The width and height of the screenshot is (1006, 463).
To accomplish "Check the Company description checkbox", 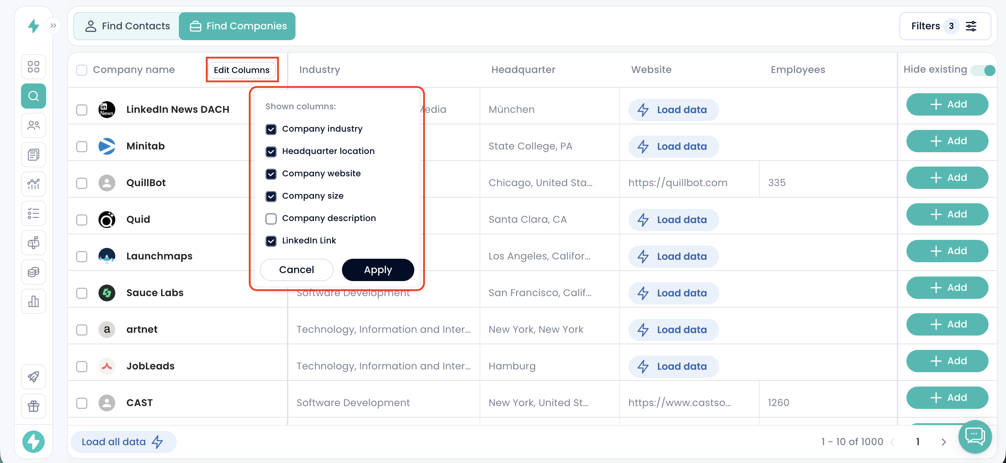I will click(271, 219).
